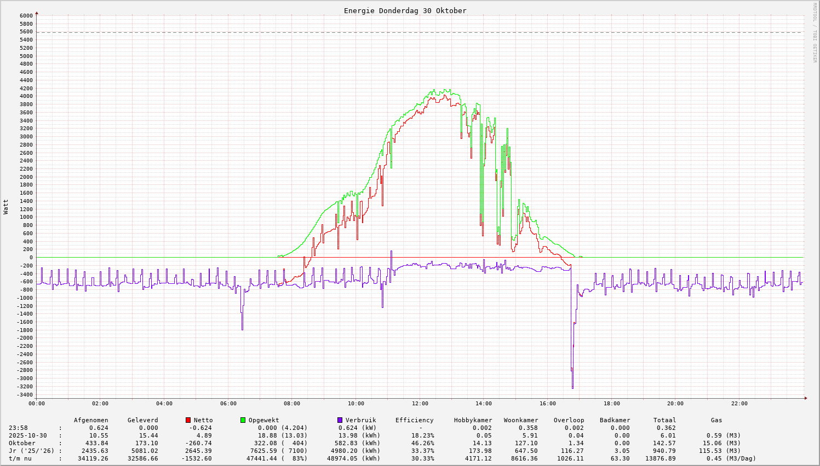Click the Oktober row label
820x466 pixels.
click(22, 443)
